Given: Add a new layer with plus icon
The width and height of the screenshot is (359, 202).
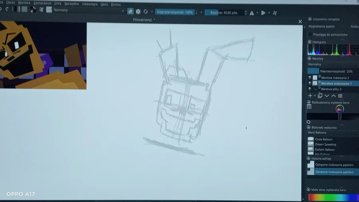Looking at the screenshot, I should (310, 95).
